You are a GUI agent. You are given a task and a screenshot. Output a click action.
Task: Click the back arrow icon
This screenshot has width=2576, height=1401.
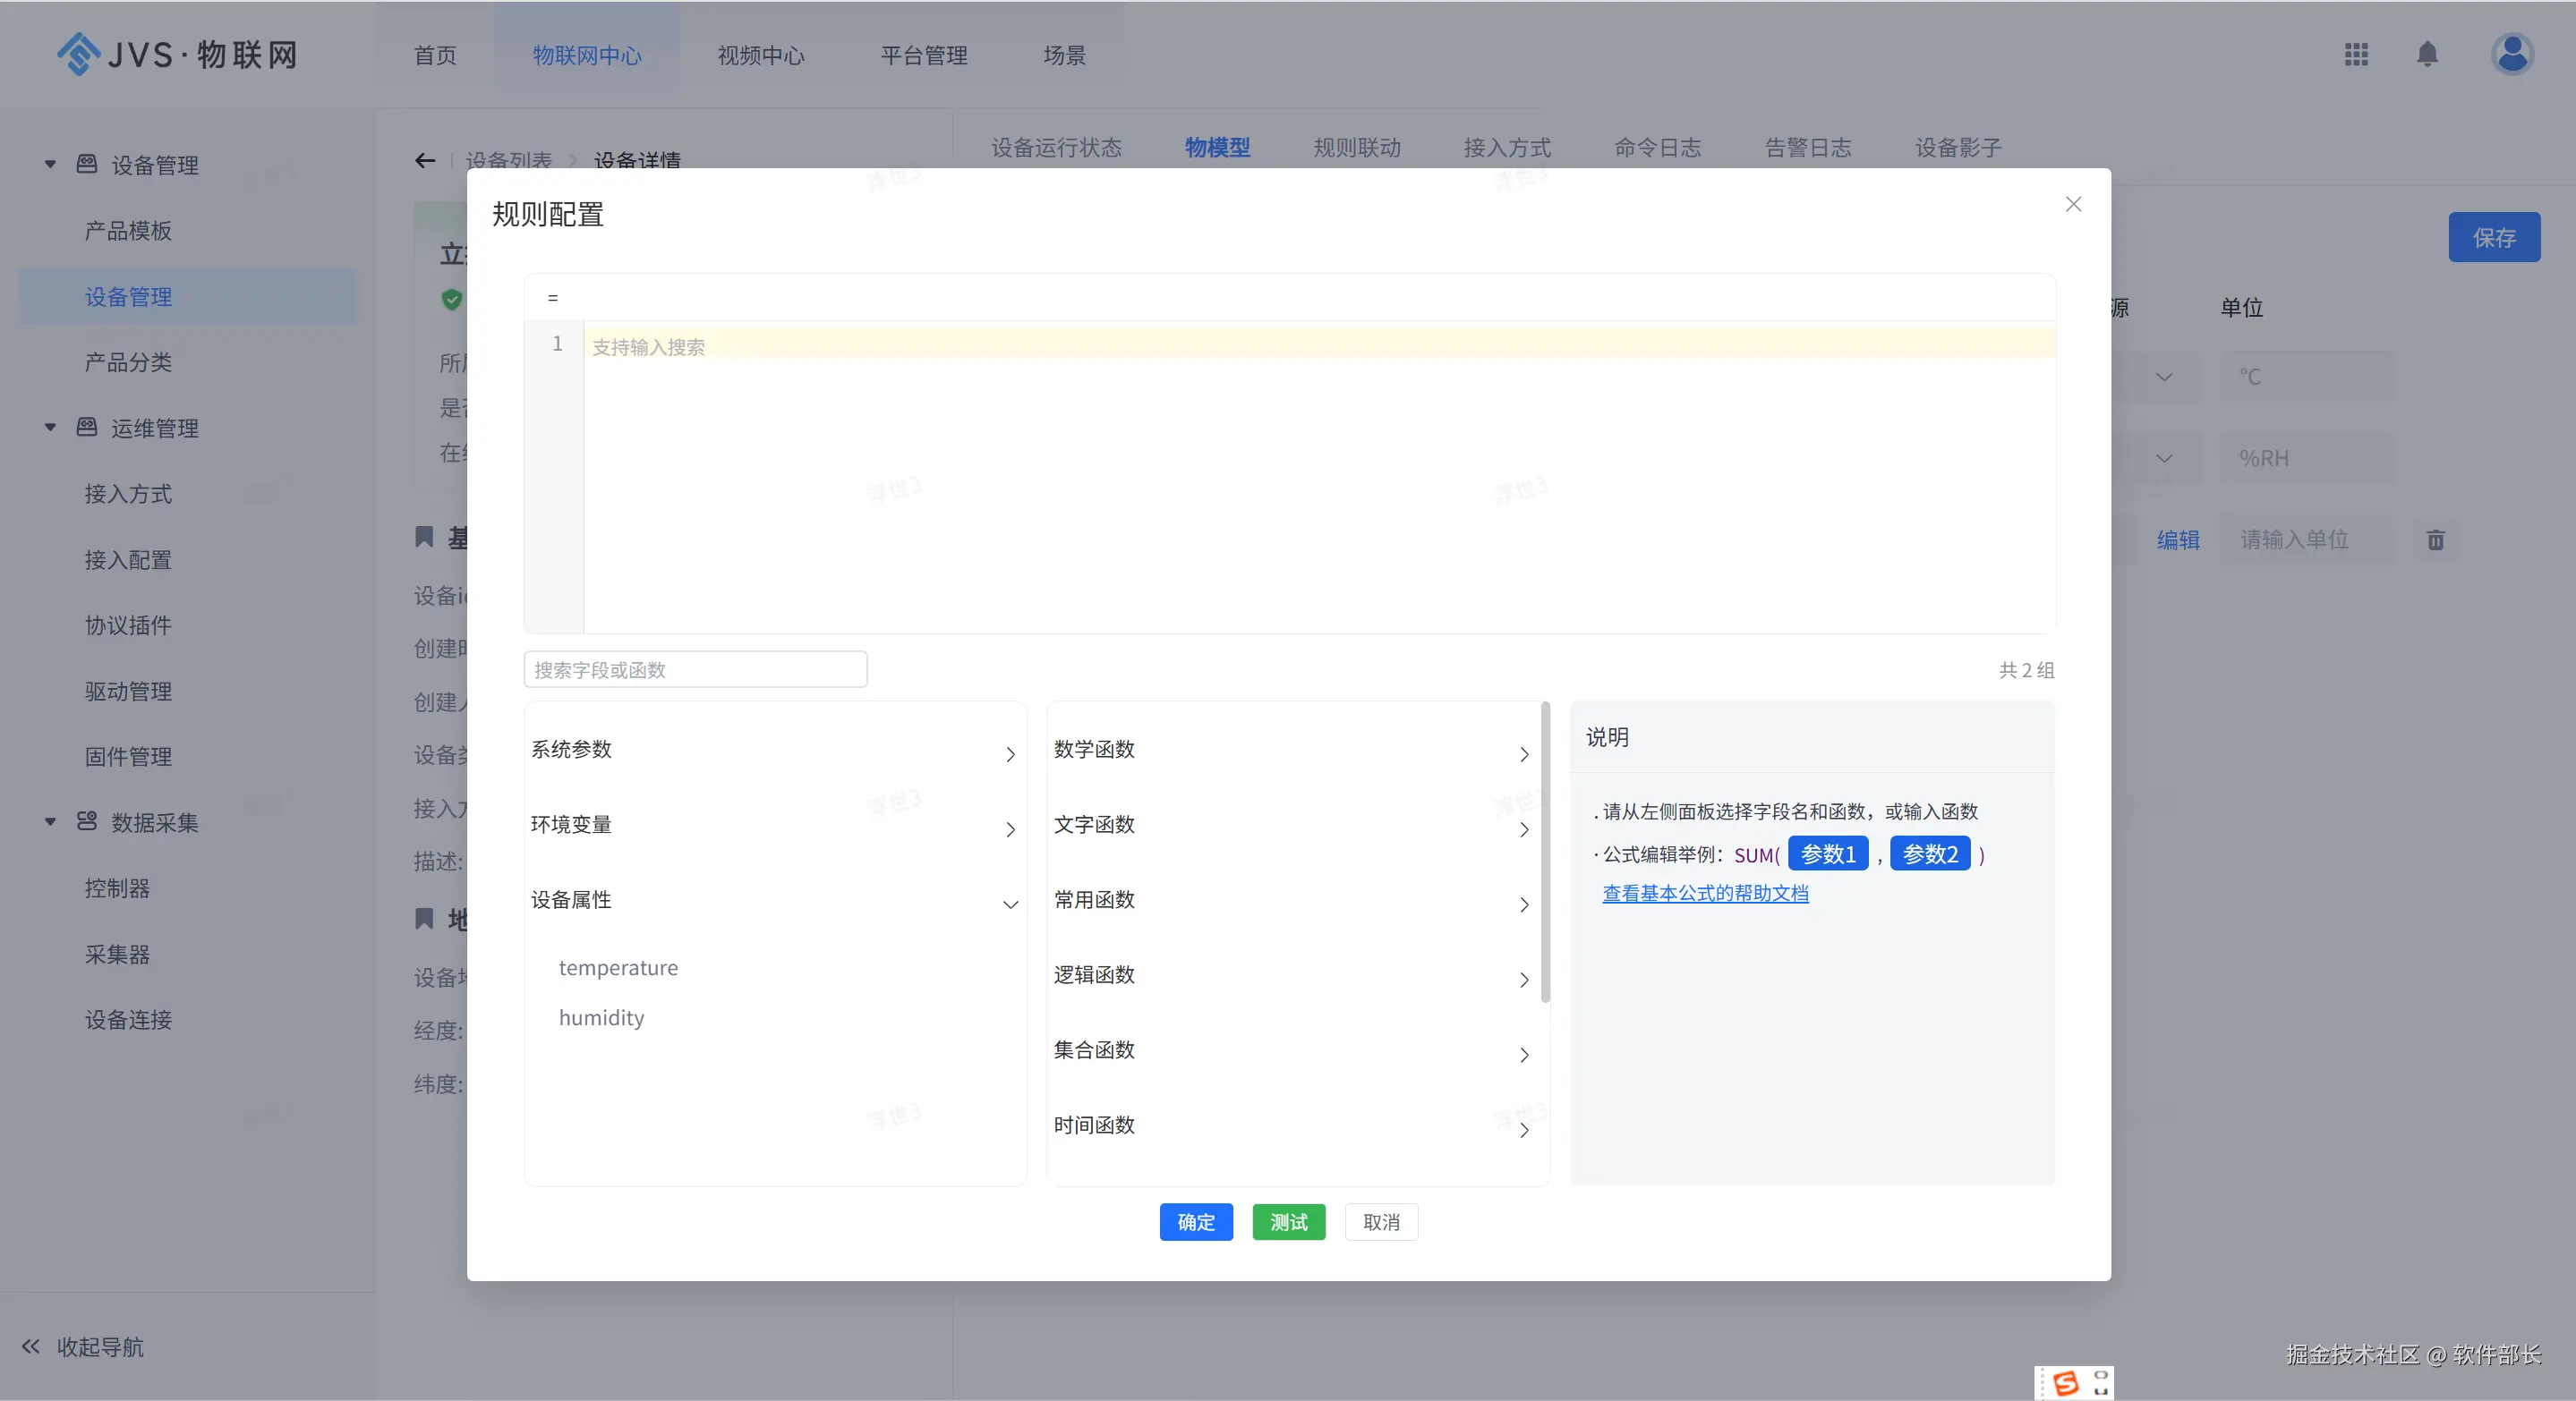[x=425, y=161]
